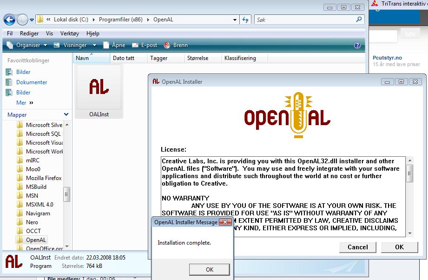
Task: Select the Nero folder in tree
Action: click(x=32, y=222)
